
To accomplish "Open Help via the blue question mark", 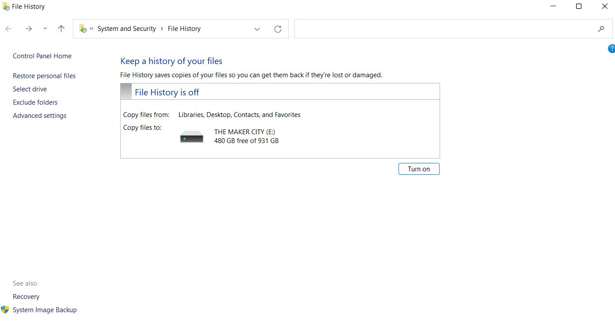I will tap(612, 49).
